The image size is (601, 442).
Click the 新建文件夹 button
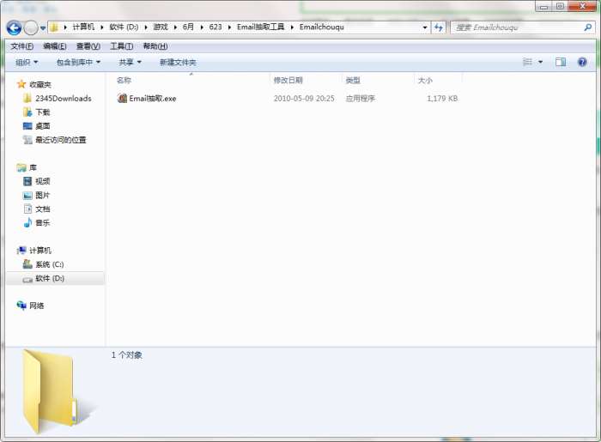pos(178,62)
